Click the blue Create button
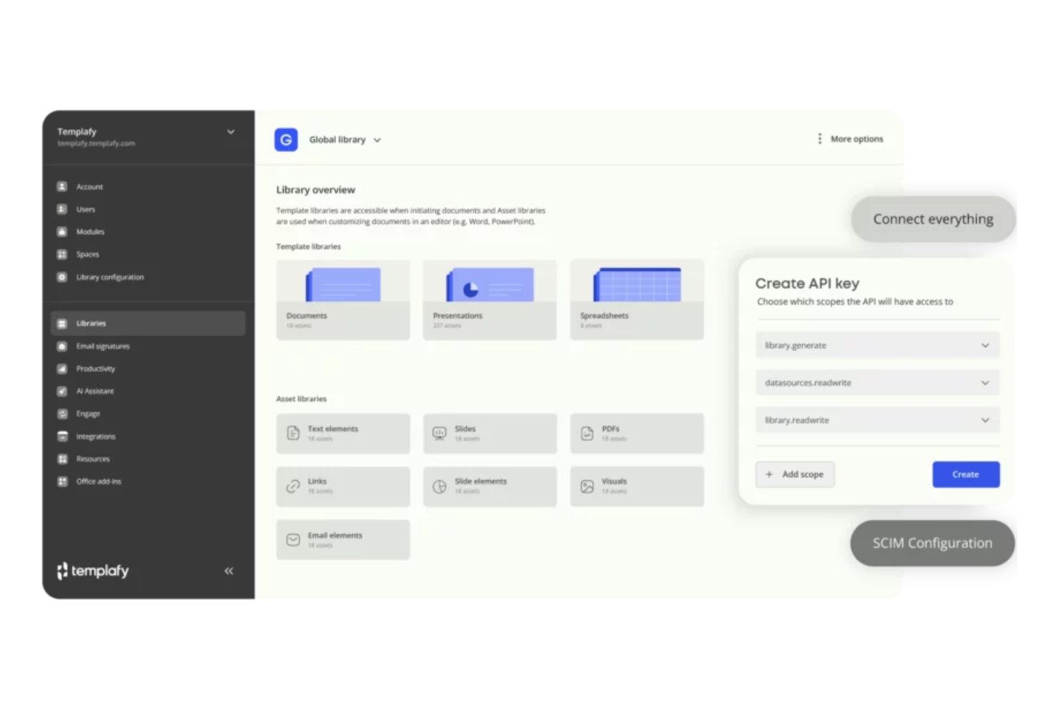 [x=966, y=474]
